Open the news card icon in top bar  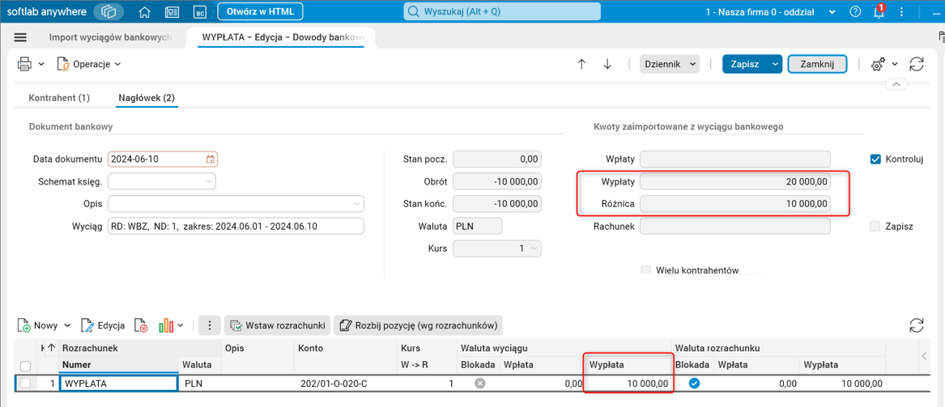click(x=172, y=11)
